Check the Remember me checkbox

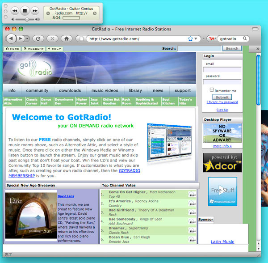coord(212,89)
